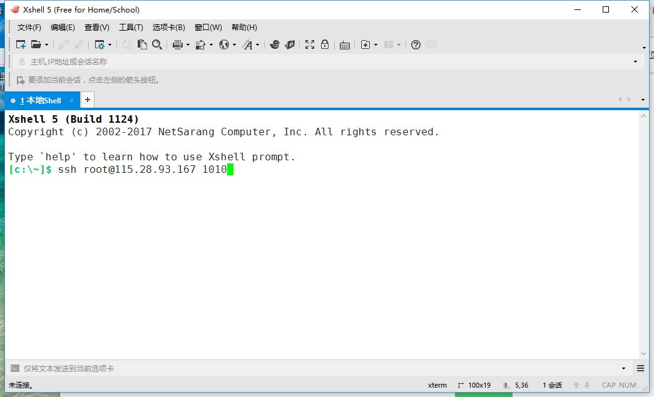Click the Open Session folder icon

(x=36, y=44)
